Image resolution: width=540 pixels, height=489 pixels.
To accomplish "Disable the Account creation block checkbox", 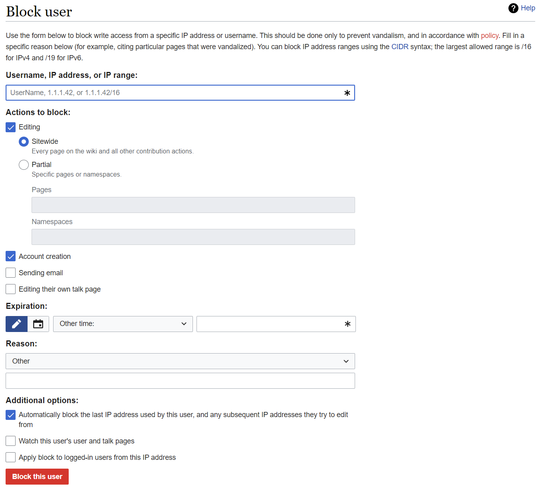I will [x=11, y=256].
